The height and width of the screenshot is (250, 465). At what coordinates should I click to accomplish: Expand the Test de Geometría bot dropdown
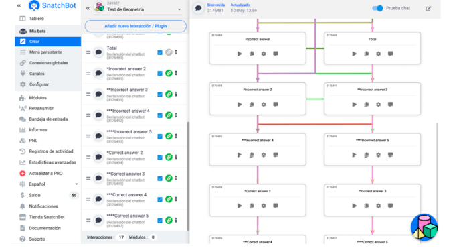179,9
